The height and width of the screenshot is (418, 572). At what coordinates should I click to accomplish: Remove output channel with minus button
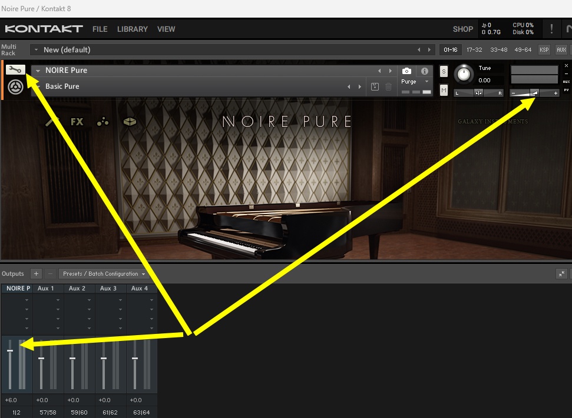(50, 273)
